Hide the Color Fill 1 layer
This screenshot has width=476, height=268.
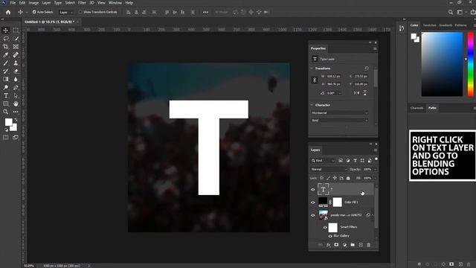(x=312, y=202)
